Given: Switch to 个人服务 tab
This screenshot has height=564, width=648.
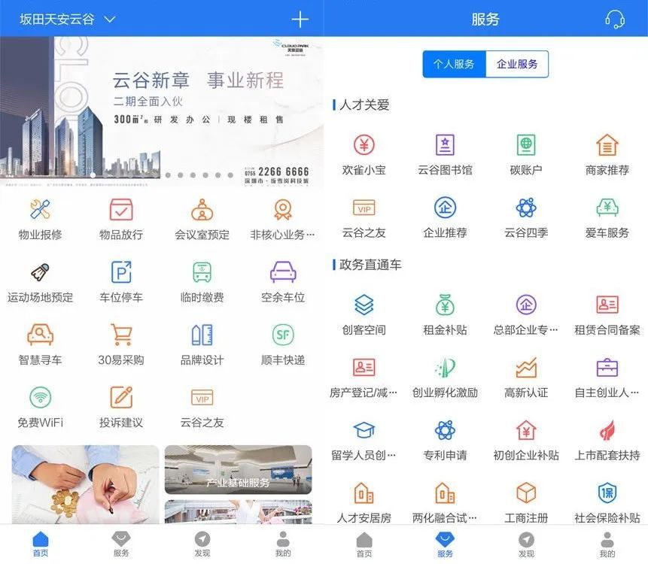Looking at the screenshot, I should [454, 64].
